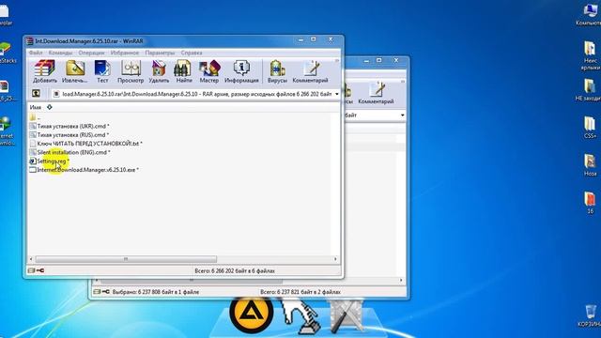Select Тихая установка (UKR).cmd file

coord(69,126)
